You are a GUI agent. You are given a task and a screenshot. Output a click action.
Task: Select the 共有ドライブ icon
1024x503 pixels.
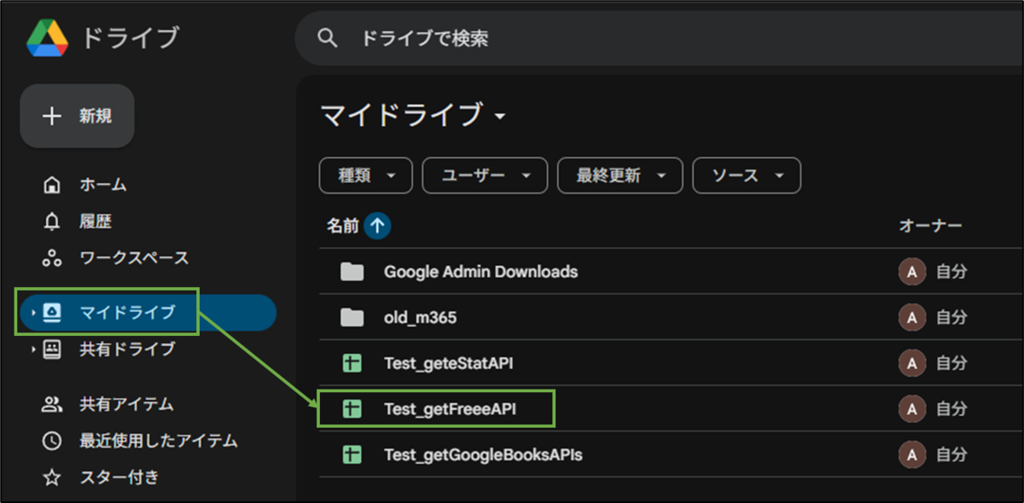[51, 349]
